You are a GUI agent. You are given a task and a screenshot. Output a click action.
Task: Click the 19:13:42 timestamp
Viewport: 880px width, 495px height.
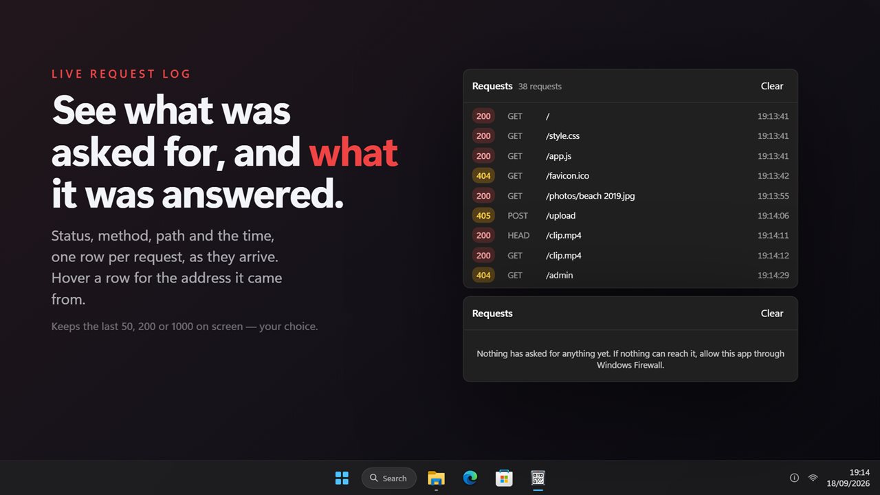click(773, 176)
